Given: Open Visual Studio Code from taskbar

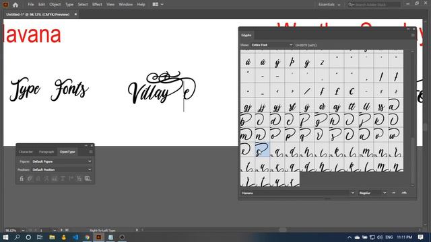Looking at the screenshot, I should [75, 237].
